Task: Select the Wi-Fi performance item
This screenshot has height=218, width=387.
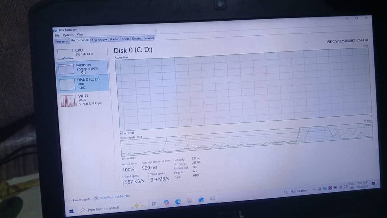Action: pos(85,100)
